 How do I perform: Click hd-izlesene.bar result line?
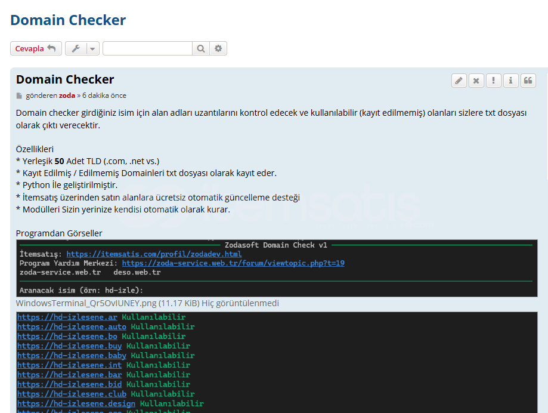(104, 375)
